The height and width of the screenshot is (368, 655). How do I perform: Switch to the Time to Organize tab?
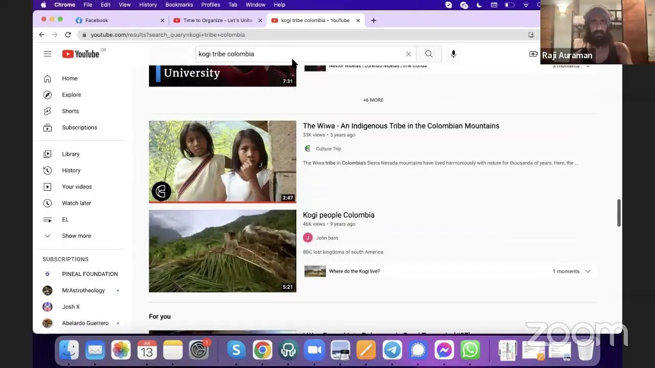(x=217, y=20)
